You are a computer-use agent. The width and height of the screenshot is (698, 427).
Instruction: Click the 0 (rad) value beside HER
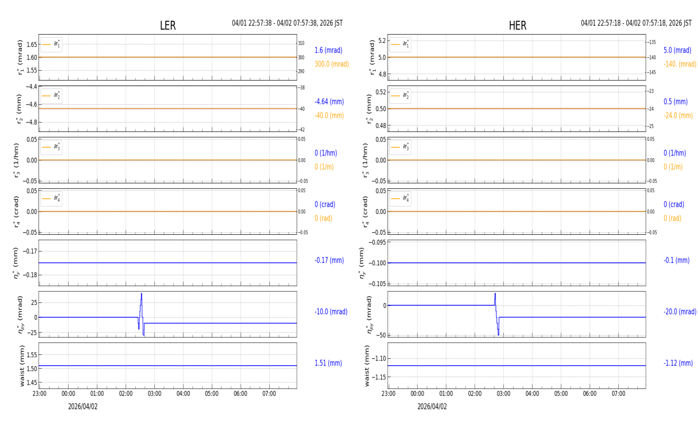[672, 218]
